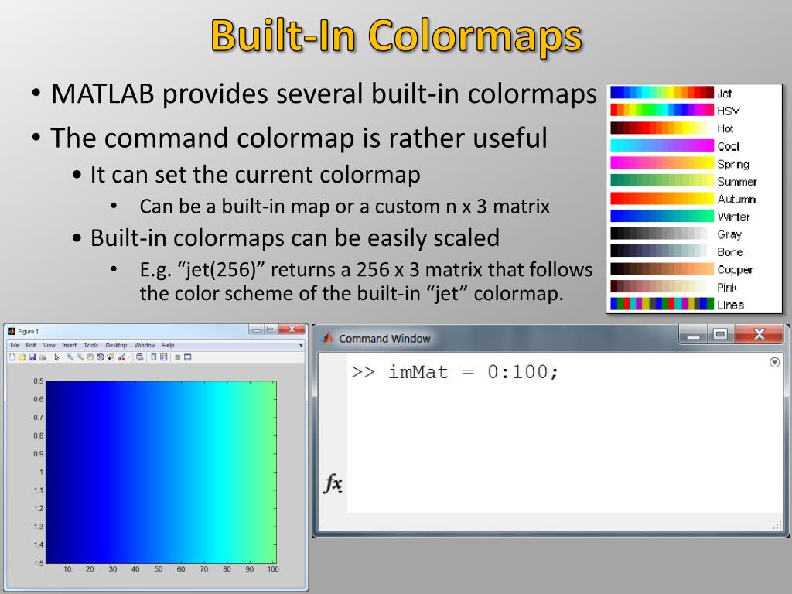
Task: Select the Brush data tool
Action: coord(121,357)
